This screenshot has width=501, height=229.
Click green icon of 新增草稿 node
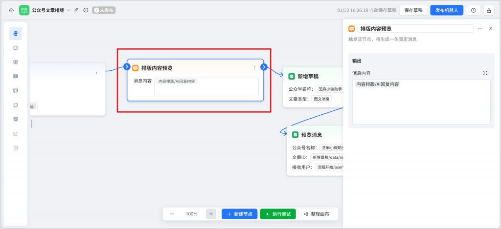coord(292,77)
